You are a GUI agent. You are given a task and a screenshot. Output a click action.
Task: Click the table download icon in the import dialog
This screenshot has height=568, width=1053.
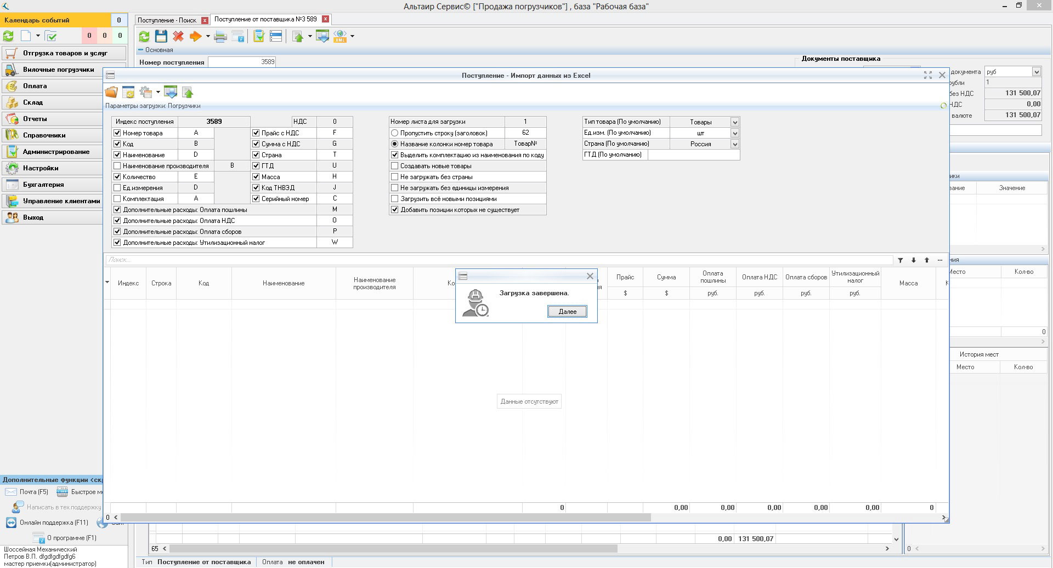(171, 92)
